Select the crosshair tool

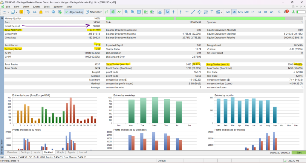click(174, 12)
